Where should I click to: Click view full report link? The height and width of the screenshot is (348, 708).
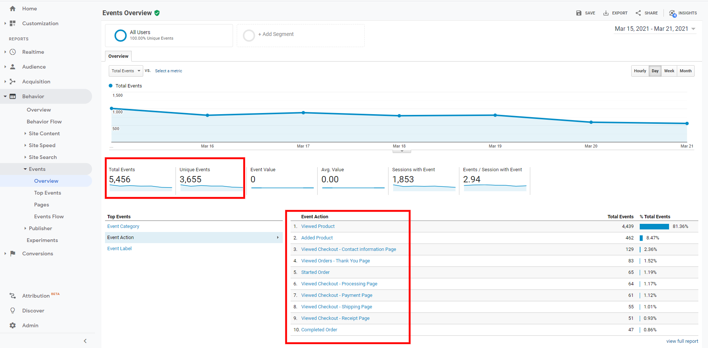point(682,341)
